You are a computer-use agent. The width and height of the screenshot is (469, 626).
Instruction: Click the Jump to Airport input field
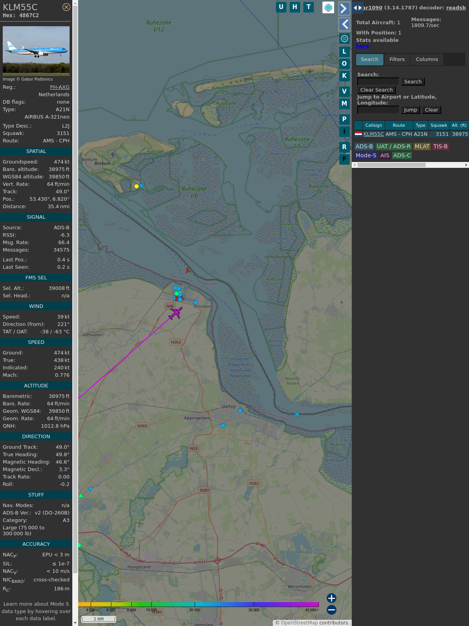[378, 110]
